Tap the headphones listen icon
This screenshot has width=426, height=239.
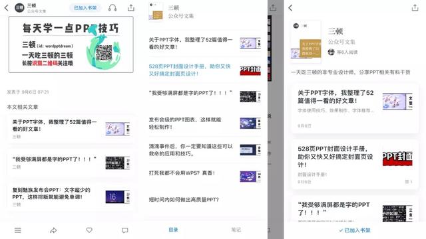[x=112, y=8]
